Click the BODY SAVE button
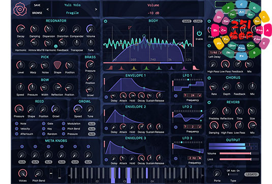Screen dimensions: 272x184 (187, 21)
